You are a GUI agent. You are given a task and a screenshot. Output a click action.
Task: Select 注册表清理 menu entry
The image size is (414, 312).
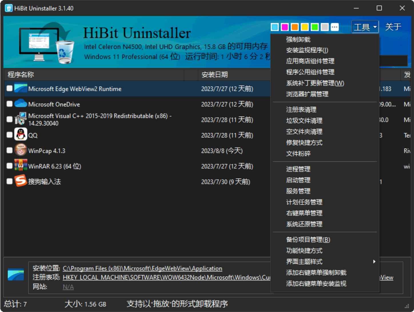[x=301, y=110]
